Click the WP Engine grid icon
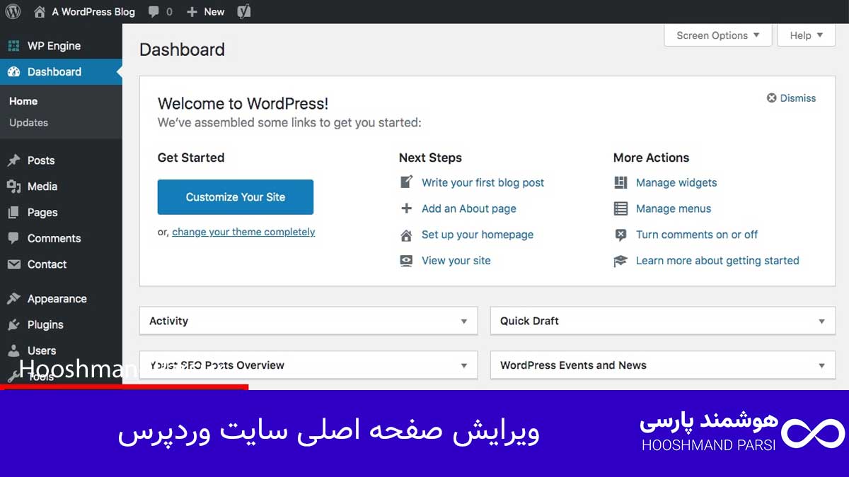 13,46
